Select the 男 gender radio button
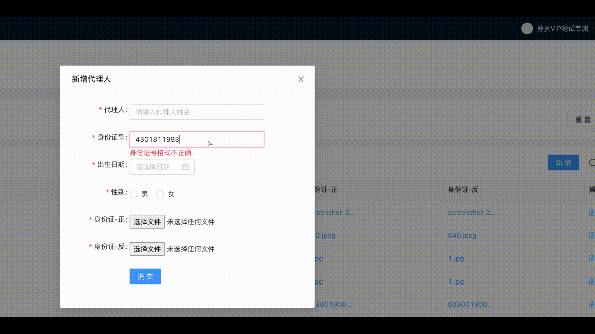This screenshot has width=595, height=334. click(x=134, y=194)
